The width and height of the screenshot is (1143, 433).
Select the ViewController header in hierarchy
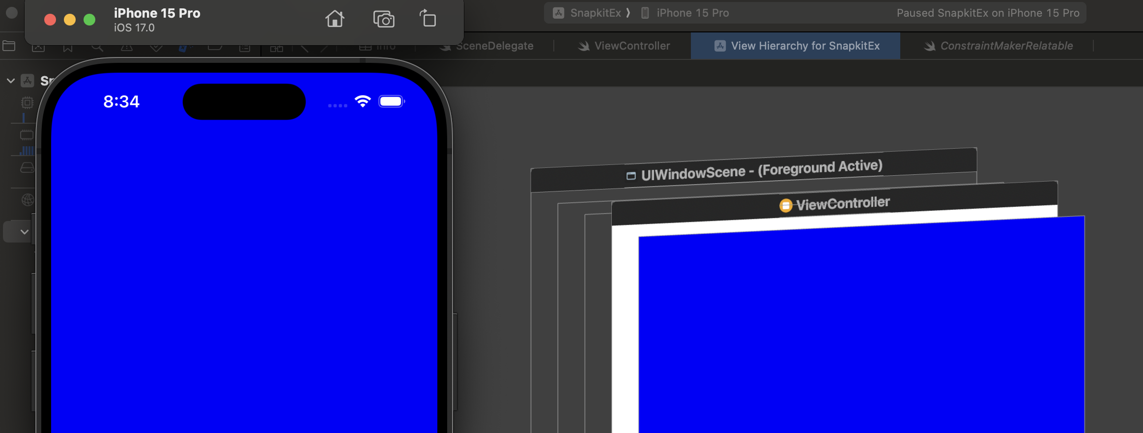coord(834,203)
